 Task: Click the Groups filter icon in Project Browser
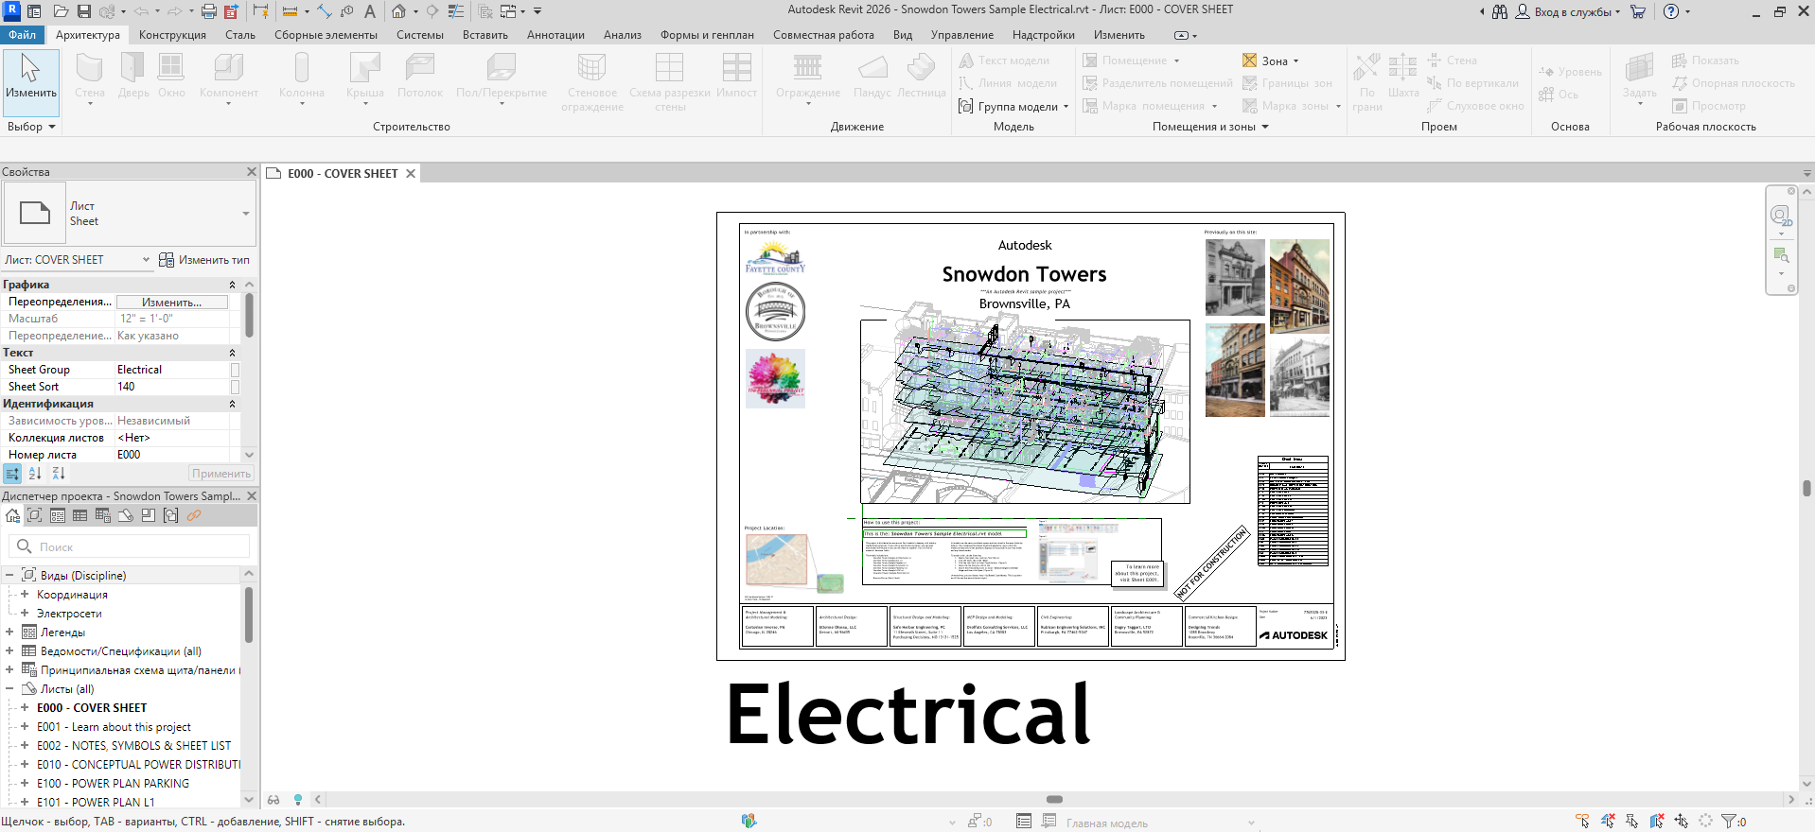tap(171, 515)
